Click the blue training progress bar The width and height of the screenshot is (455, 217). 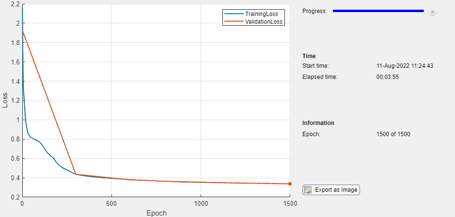[378, 11]
